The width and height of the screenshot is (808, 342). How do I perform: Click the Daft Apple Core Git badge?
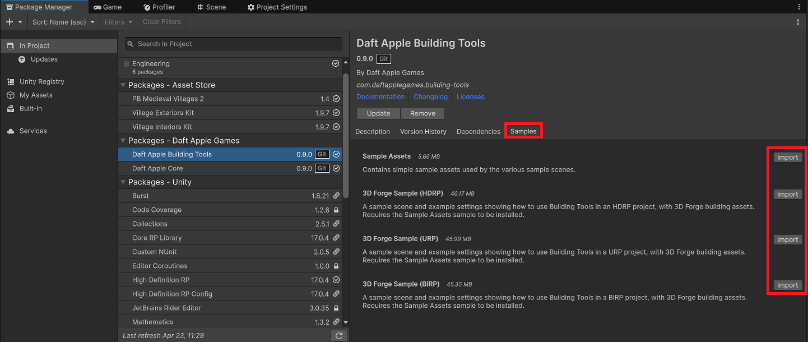point(322,168)
